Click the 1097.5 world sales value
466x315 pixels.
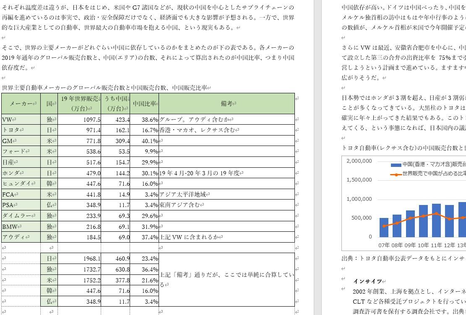pyautogui.click(x=92, y=120)
